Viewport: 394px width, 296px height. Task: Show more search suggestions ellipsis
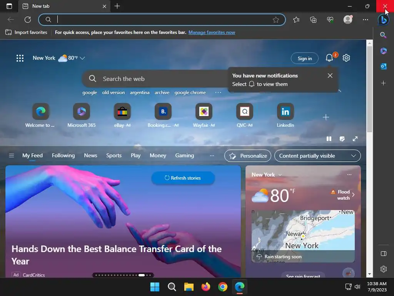(x=218, y=92)
